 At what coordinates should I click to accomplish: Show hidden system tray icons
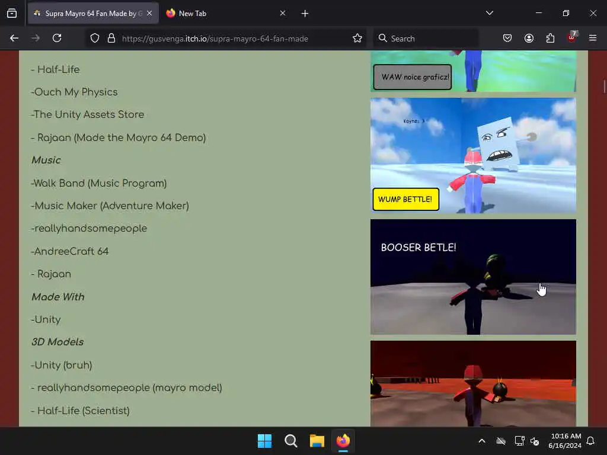[x=482, y=441]
